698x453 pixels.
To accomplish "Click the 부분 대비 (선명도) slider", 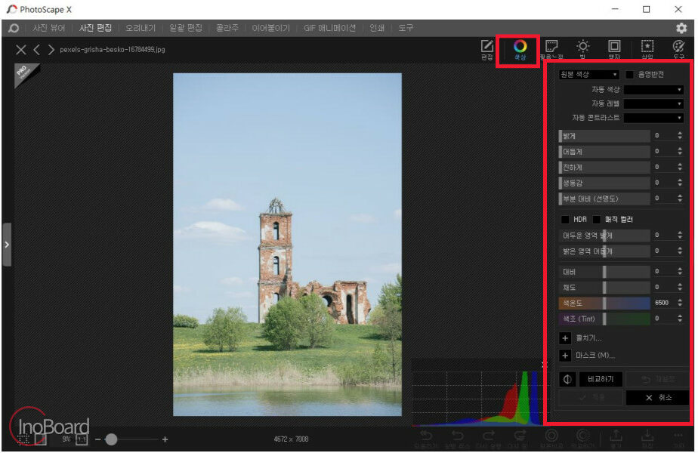I will click(604, 199).
